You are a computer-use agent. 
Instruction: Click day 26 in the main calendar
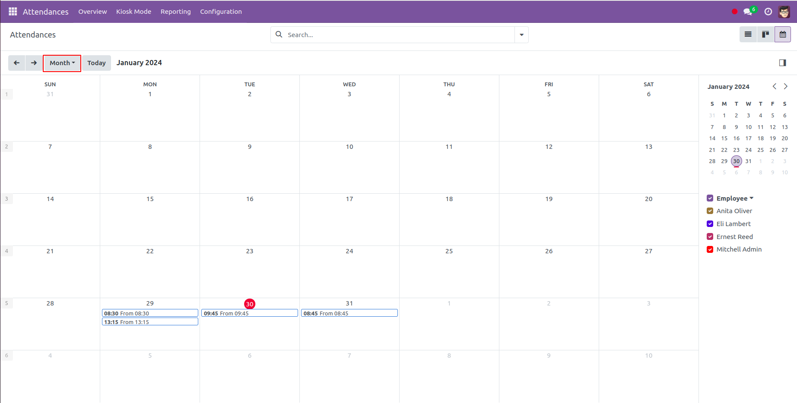549,251
